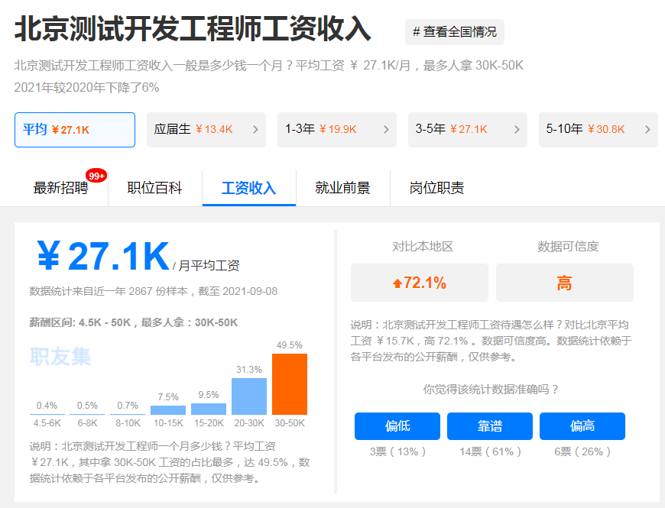Expand the 3-5年 ¥27.1K salary card

467,129
